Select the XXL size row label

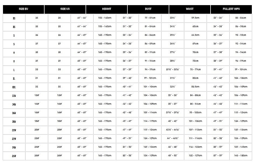(14, 87)
